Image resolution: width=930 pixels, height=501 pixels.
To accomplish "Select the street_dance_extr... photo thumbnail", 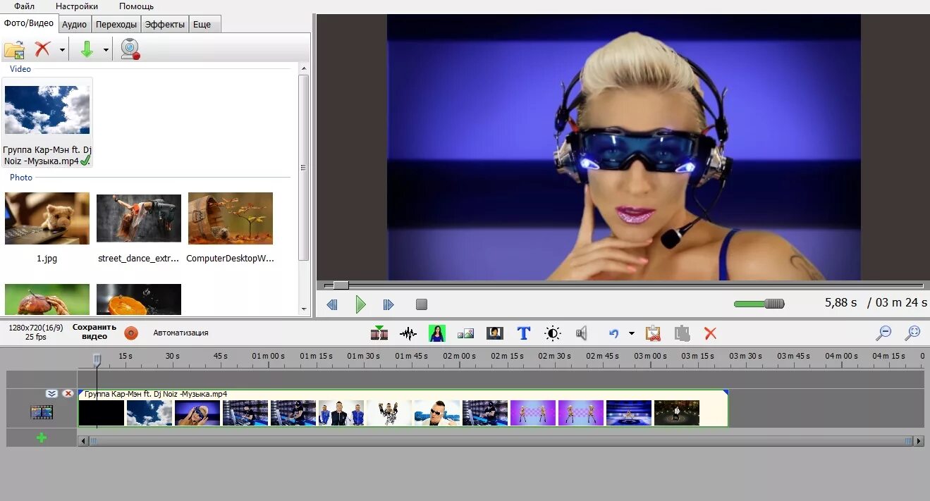I will click(x=139, y=219).
